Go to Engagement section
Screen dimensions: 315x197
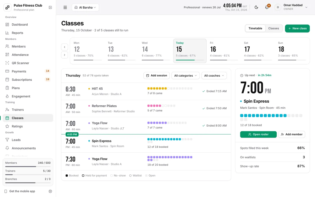(x=28, y=96)
